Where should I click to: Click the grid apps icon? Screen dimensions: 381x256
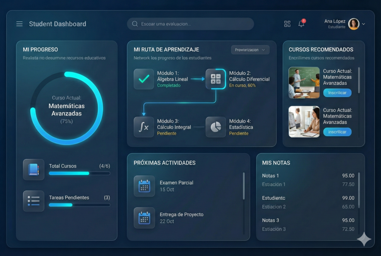click(x=287, y=24)
